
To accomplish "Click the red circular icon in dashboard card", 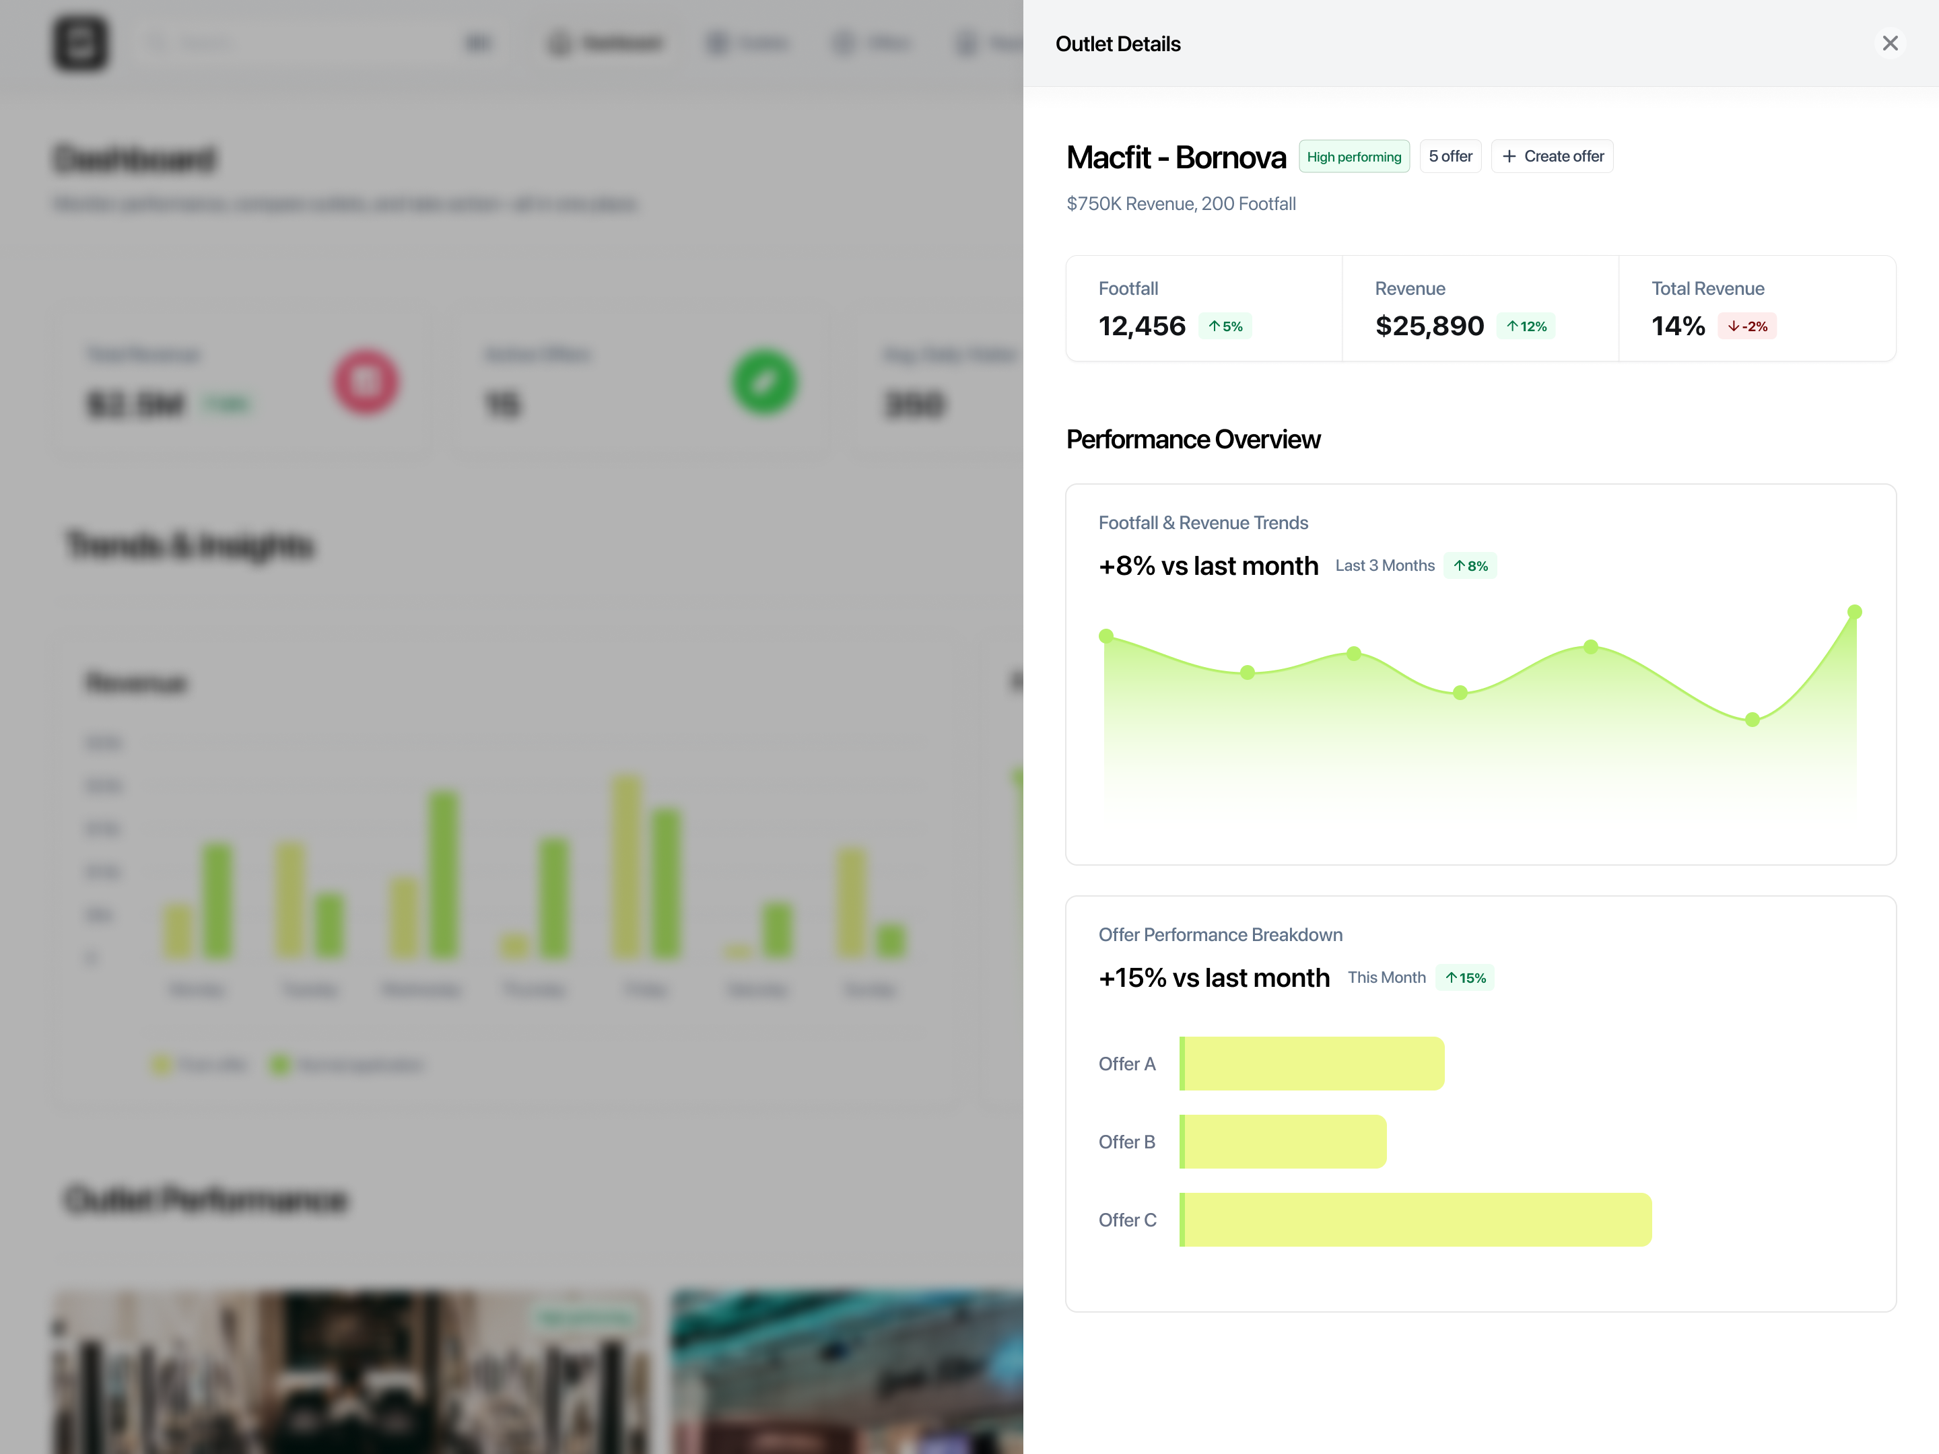I will [x=366, y=381].
